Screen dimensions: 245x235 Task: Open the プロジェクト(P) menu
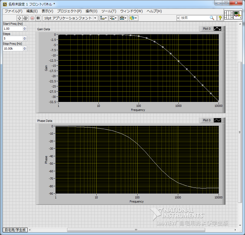(69, 11)
